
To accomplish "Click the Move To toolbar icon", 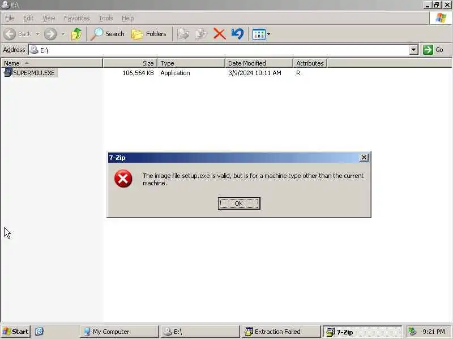I will pos(183,34).
